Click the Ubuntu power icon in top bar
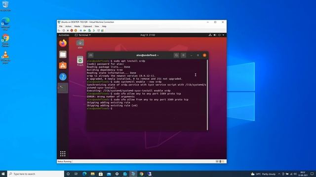This screenshot has height=177, width=316. coord(219,35)
